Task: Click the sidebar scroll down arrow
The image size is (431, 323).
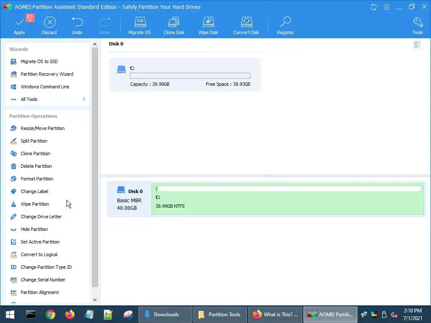Action: point(95,299)
